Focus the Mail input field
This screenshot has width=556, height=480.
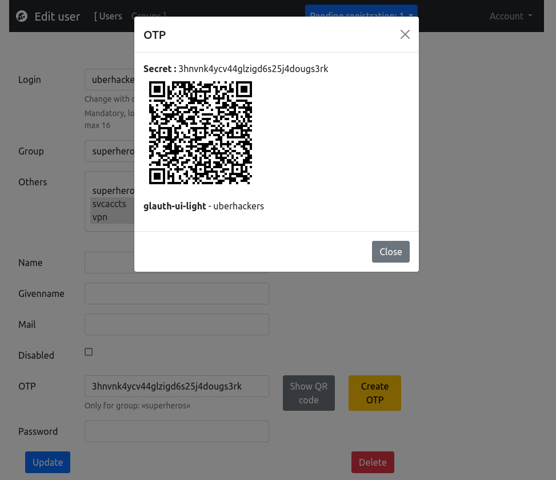tap(177, 324)
